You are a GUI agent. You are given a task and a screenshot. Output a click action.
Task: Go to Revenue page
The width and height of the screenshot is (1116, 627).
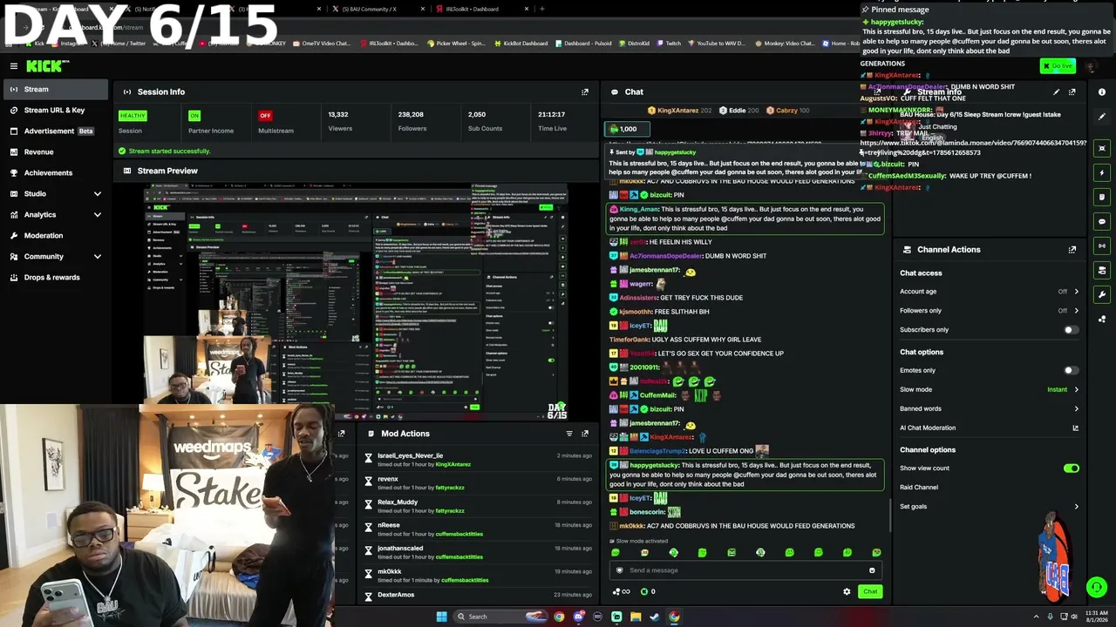54,152
